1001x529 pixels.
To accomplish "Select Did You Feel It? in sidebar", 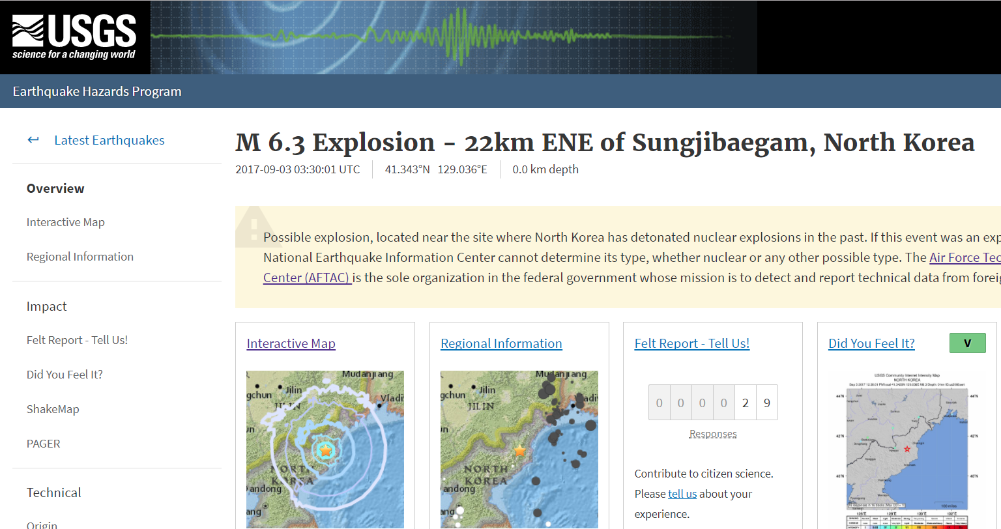I will 65,375.
